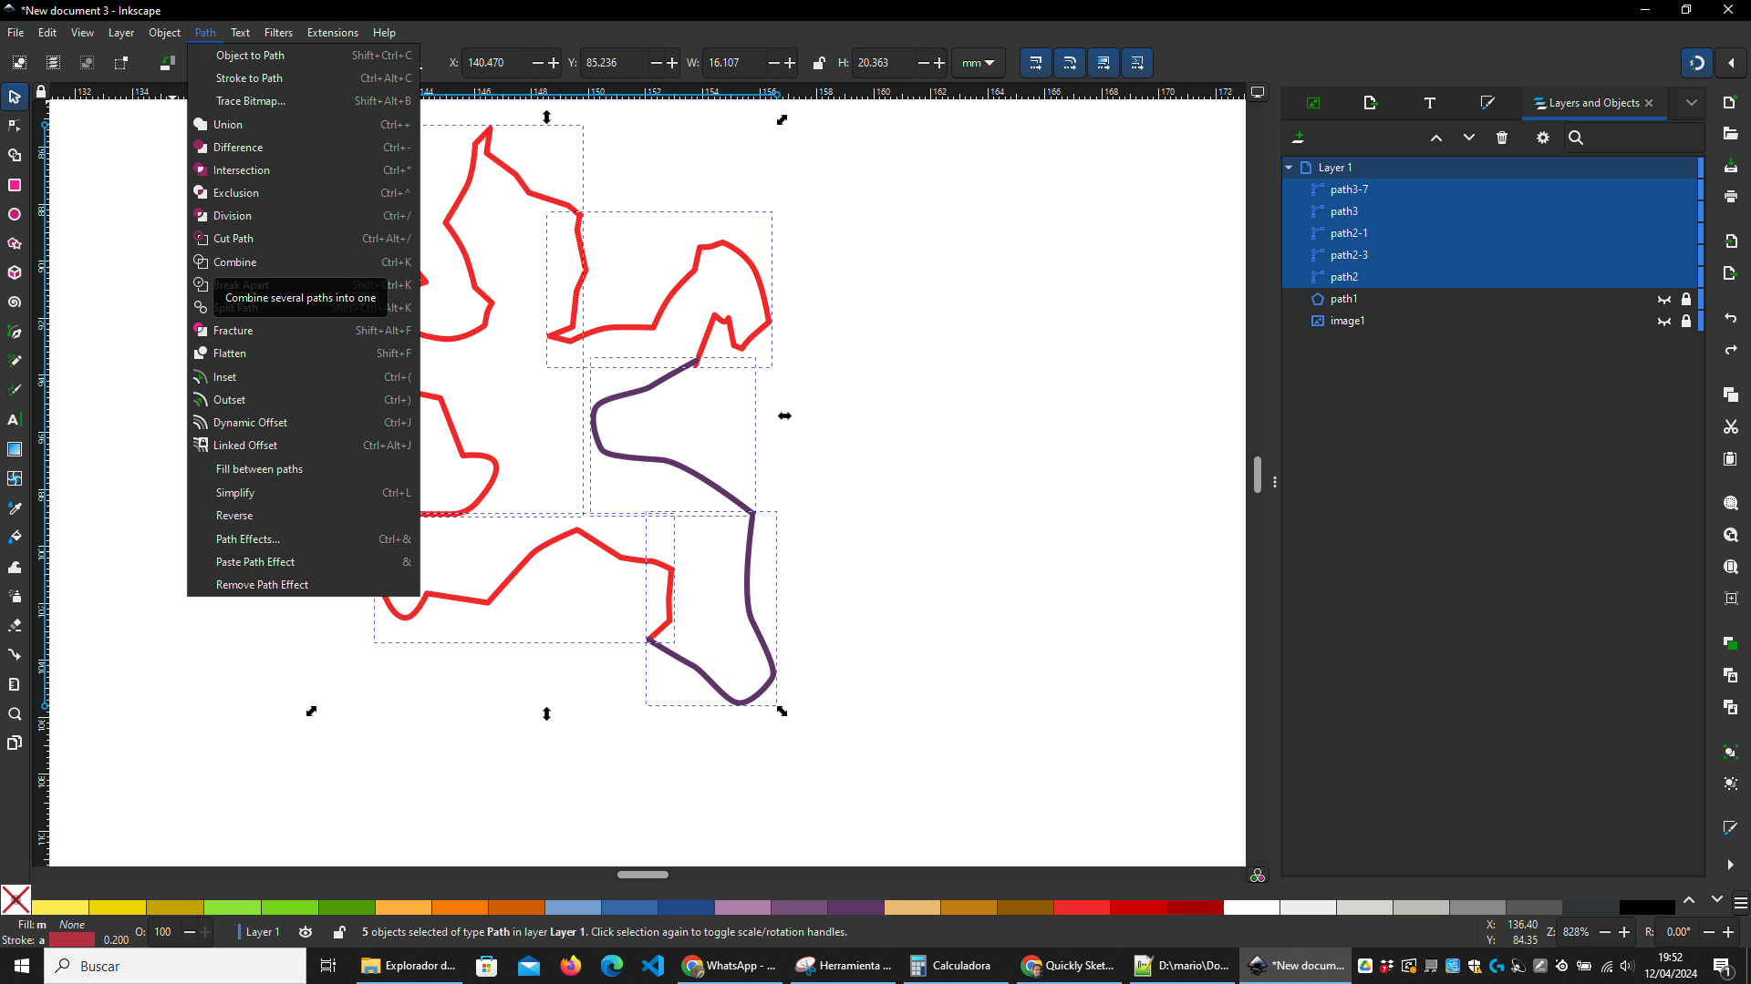Select the Ellipse tool
Image resolution: width=1751 pixels, height=984 pixels.
(15, 214)
